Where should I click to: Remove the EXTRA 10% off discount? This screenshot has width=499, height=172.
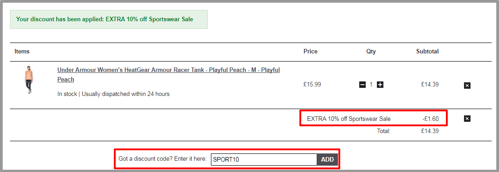[x=467, y=119]
